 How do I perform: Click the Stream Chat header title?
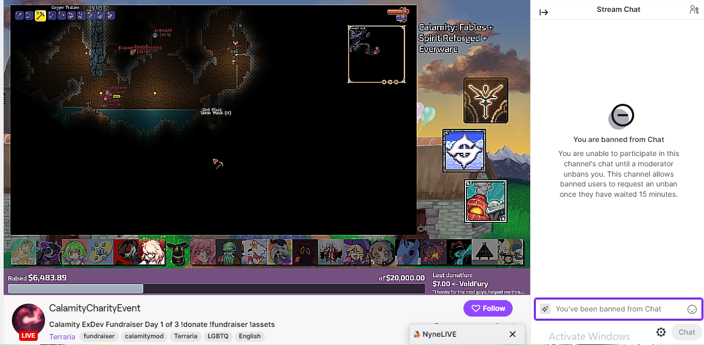[618, 9]
